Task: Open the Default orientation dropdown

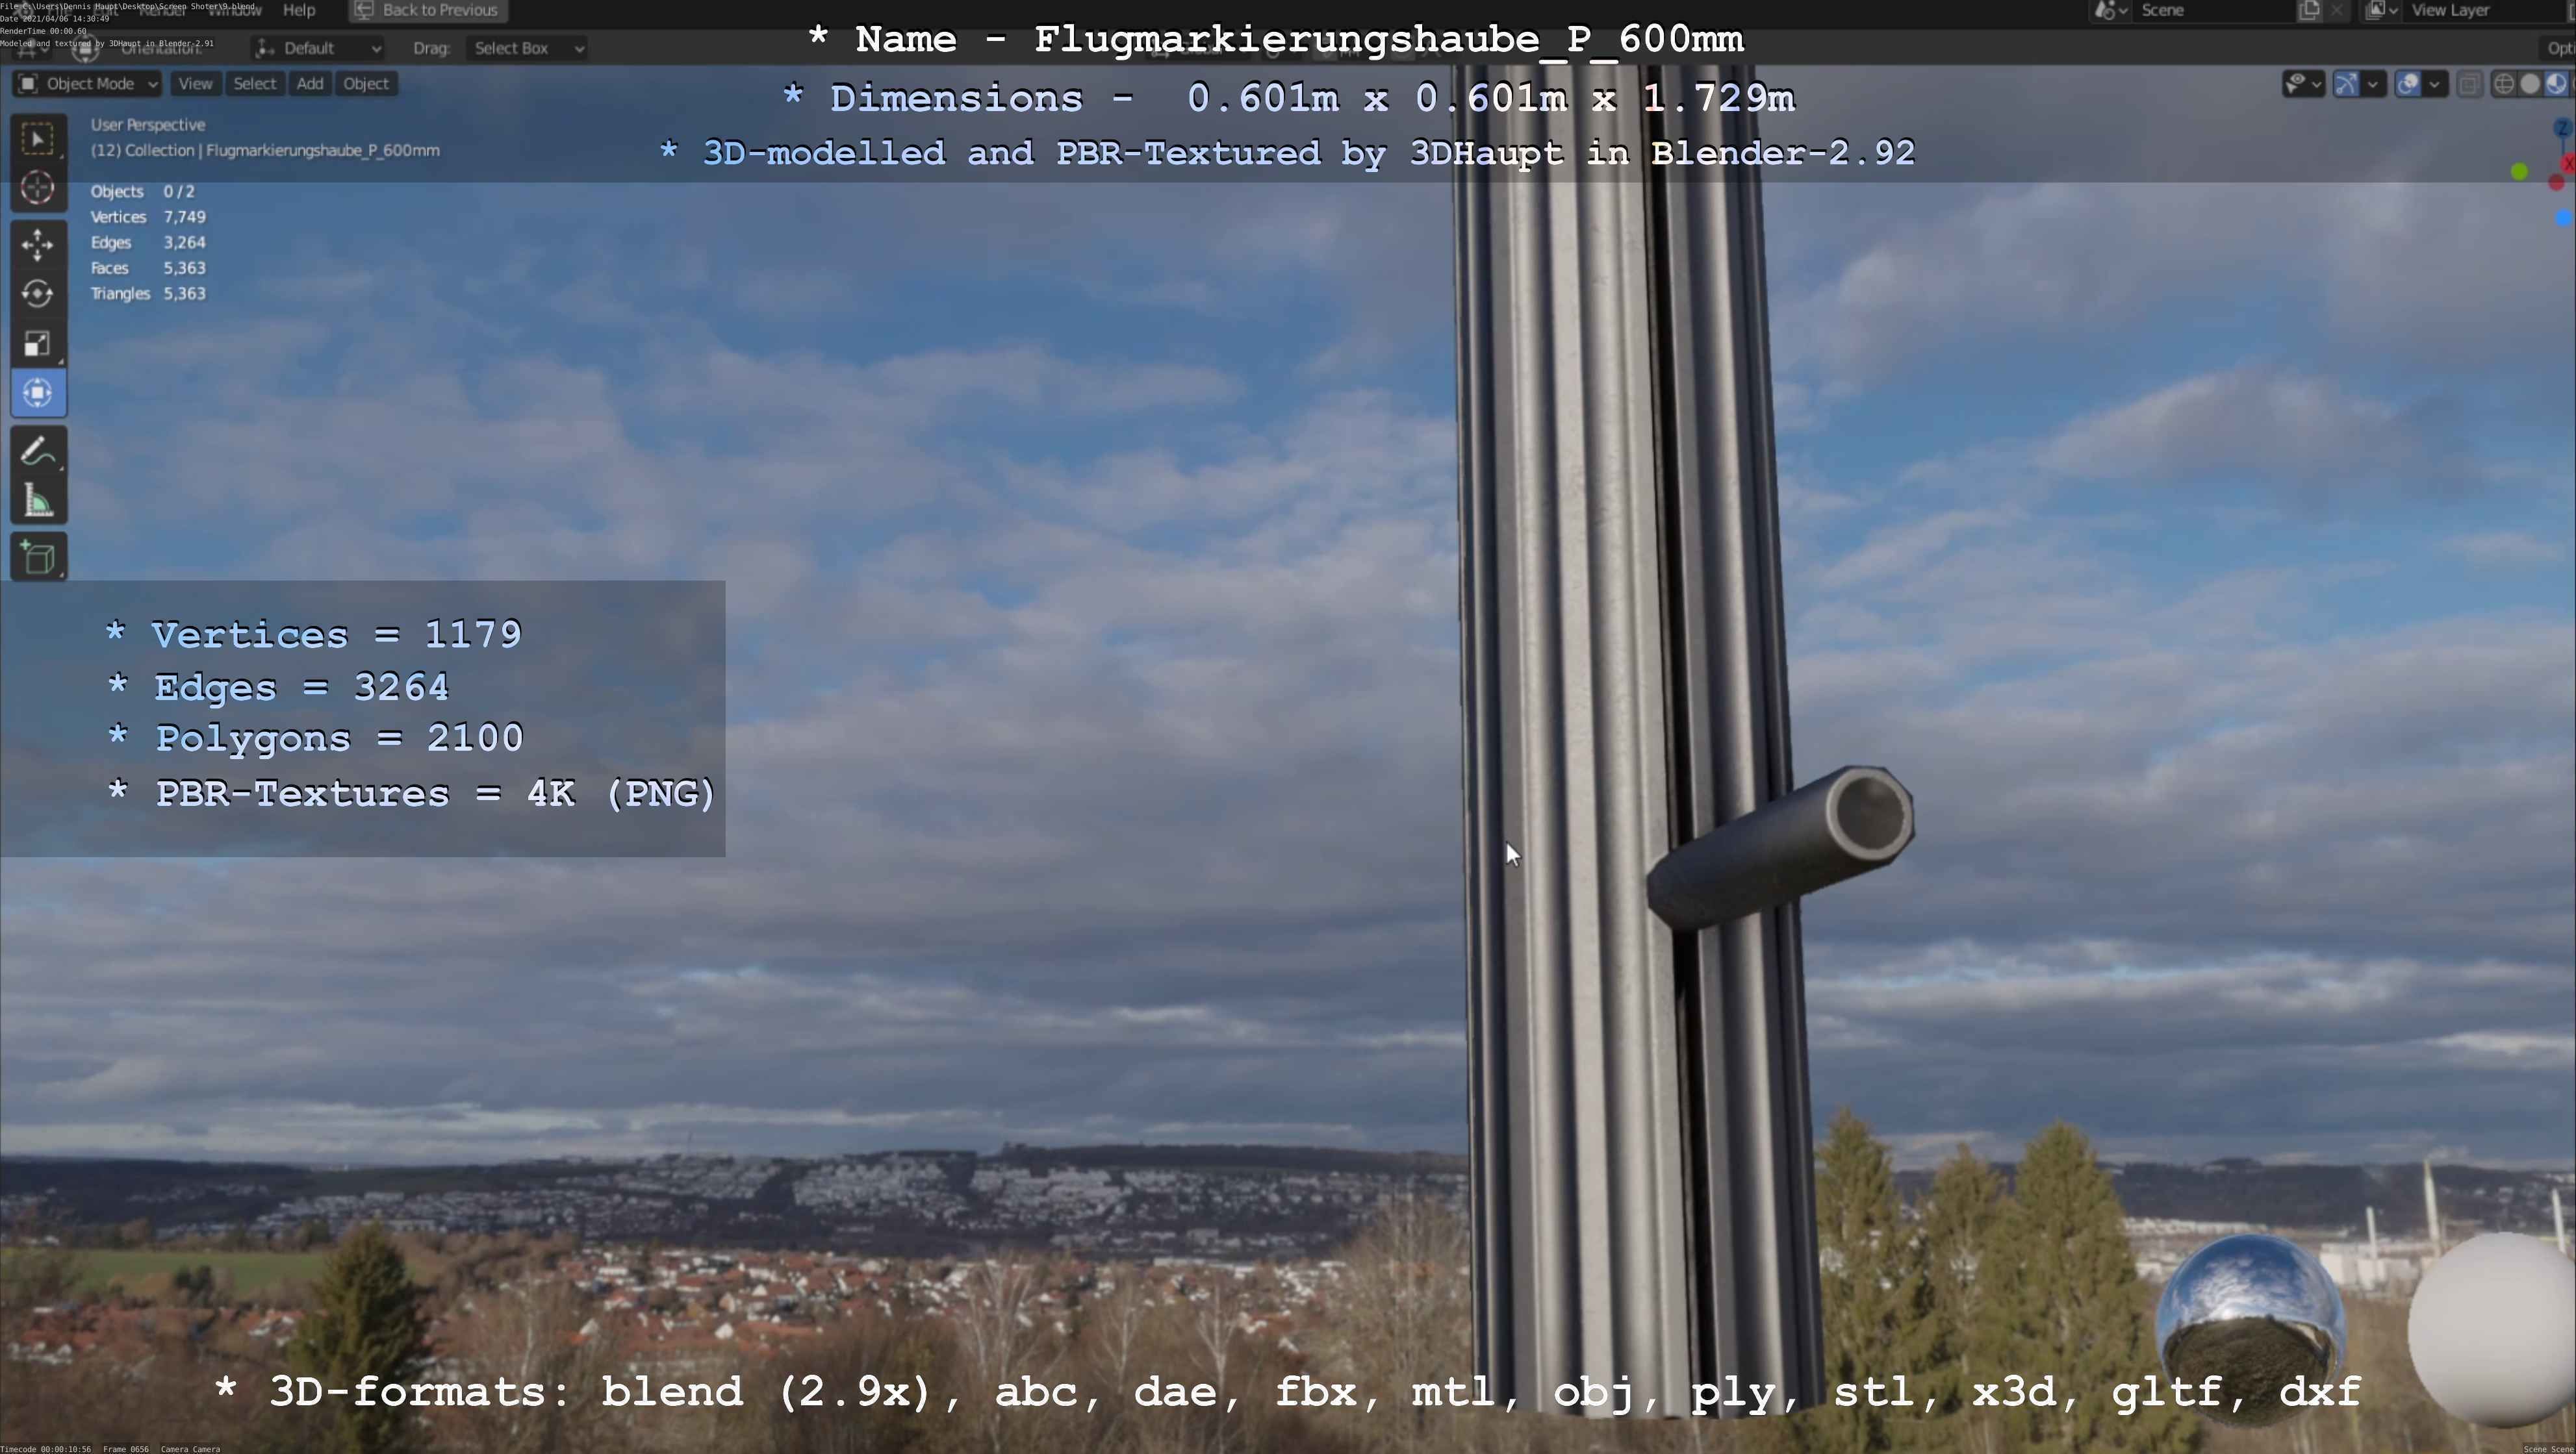Action: [x=318, y=48]
